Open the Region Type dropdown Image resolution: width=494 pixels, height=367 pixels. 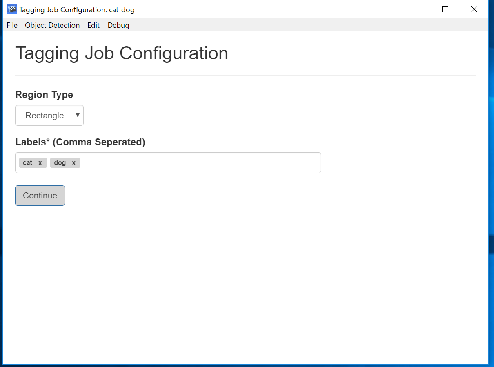point(49,116)
